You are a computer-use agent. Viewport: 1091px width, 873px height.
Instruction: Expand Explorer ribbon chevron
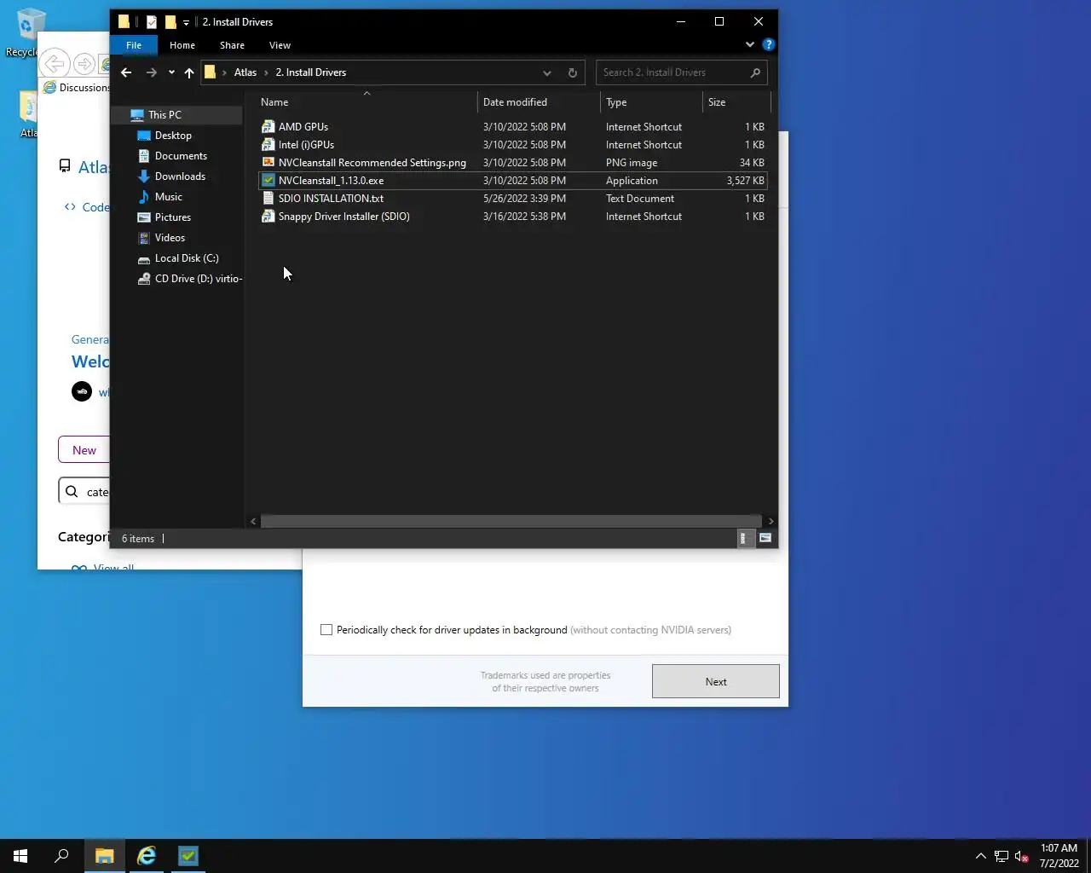[750, 44]
